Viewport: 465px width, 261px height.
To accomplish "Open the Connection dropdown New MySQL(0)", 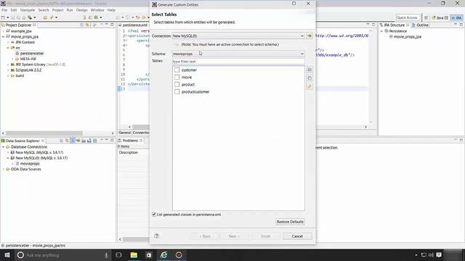I will (x=238, y=36).
